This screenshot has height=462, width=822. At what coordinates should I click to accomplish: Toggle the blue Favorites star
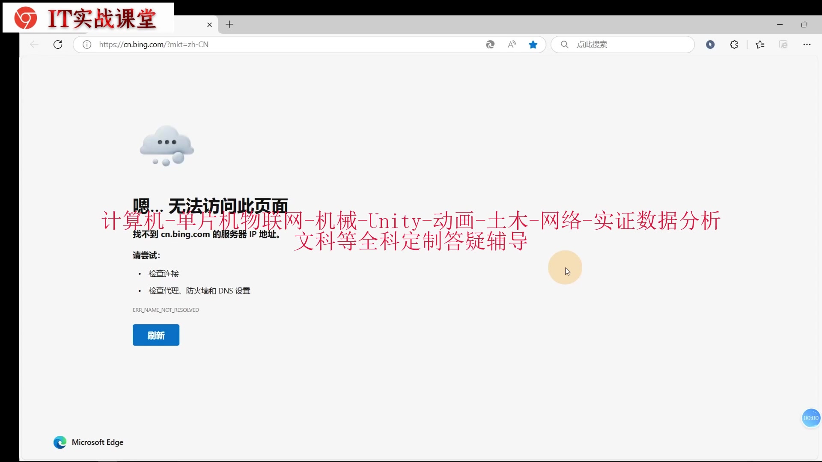[x=533, y=44]
